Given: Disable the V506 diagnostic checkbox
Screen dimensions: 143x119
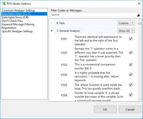Looking at the screenshot, I should pyautogui.click(x=130, y=95).
